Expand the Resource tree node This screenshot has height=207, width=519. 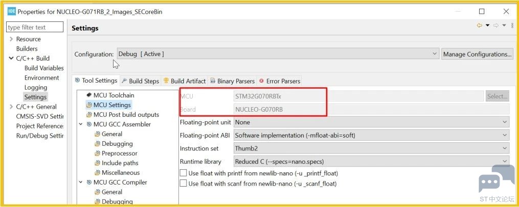pyautogui.click(x=11, y=39)
